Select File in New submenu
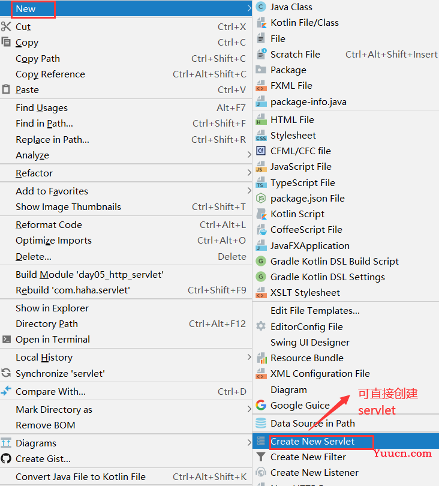Screen dimensions: 439x486 [x=345, y=39]
